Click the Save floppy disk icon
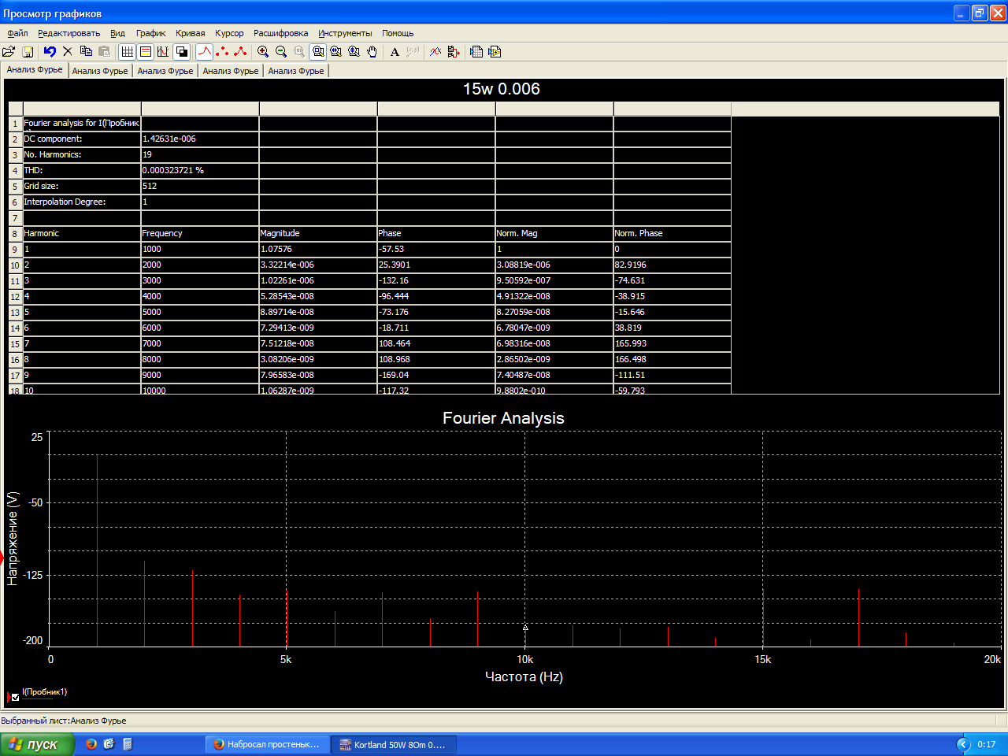1008x756 pixels. coord(28,52)
